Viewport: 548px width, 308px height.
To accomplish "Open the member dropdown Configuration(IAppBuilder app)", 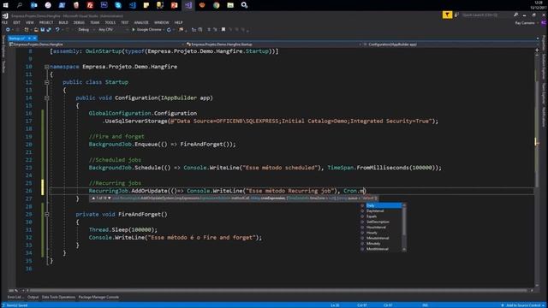I will (x=451, y=44).
